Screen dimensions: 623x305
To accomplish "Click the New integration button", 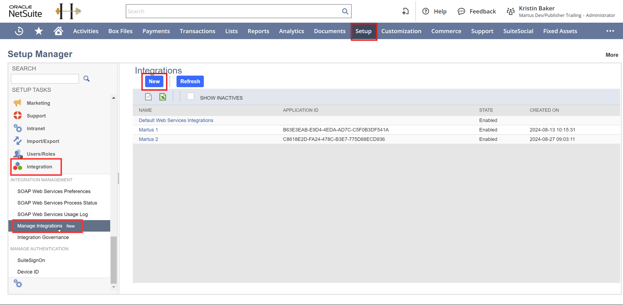I will click(x=154, y=81).
